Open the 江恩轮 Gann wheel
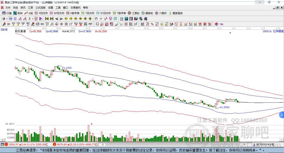 point(134,13)
